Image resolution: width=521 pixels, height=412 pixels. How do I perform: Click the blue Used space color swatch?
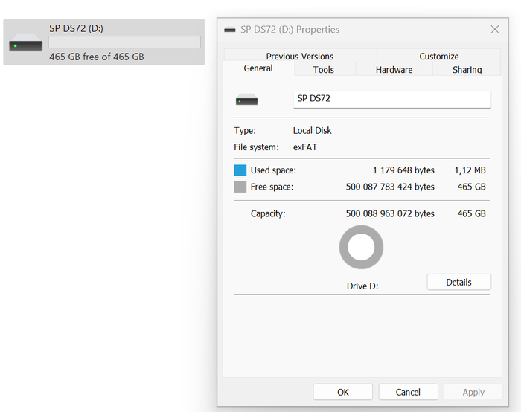pyautogui.click(x=240, y=170)
